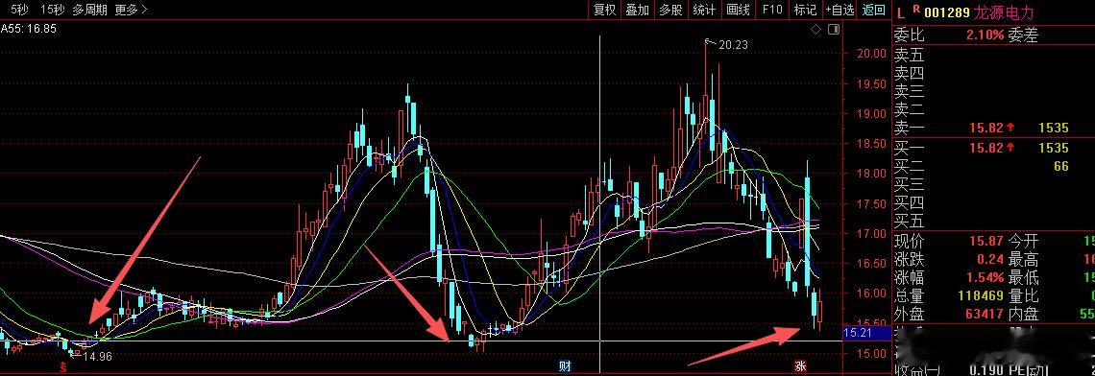
Task: Open the 复权 price adjustment option
Action: pyautogui.click(x=605, y=10)
